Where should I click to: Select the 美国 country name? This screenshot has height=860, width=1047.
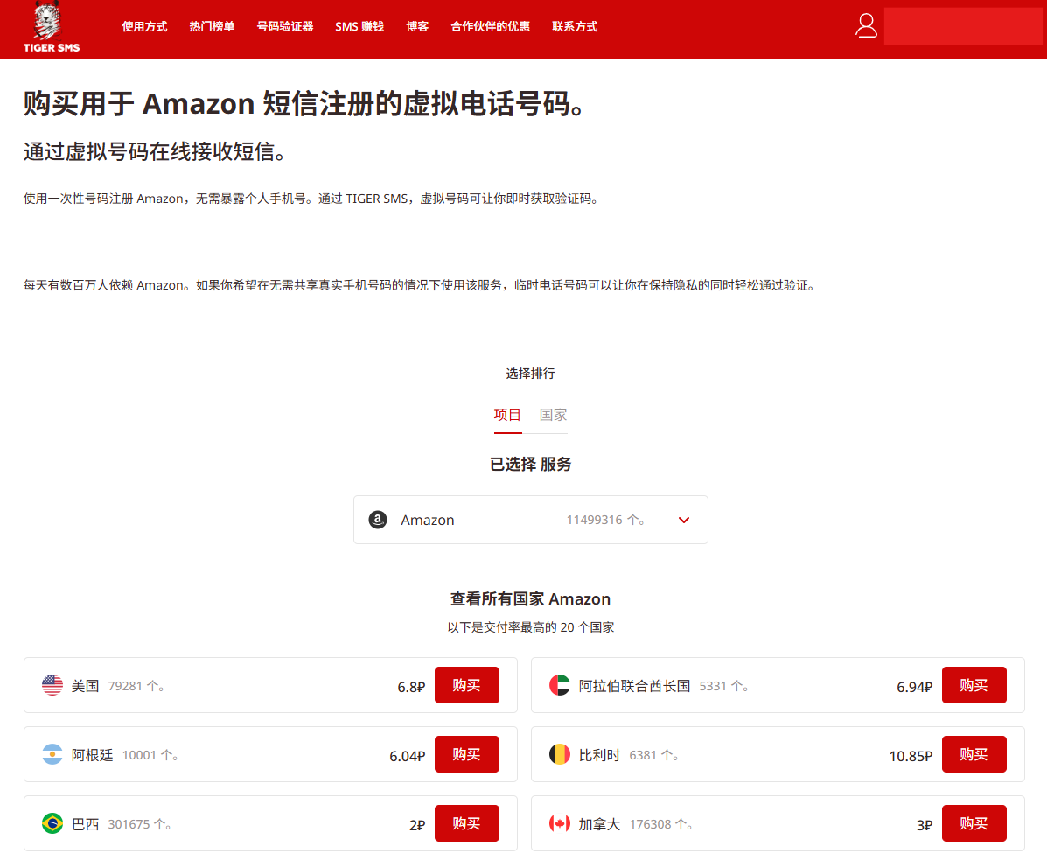tap(86, 686)
